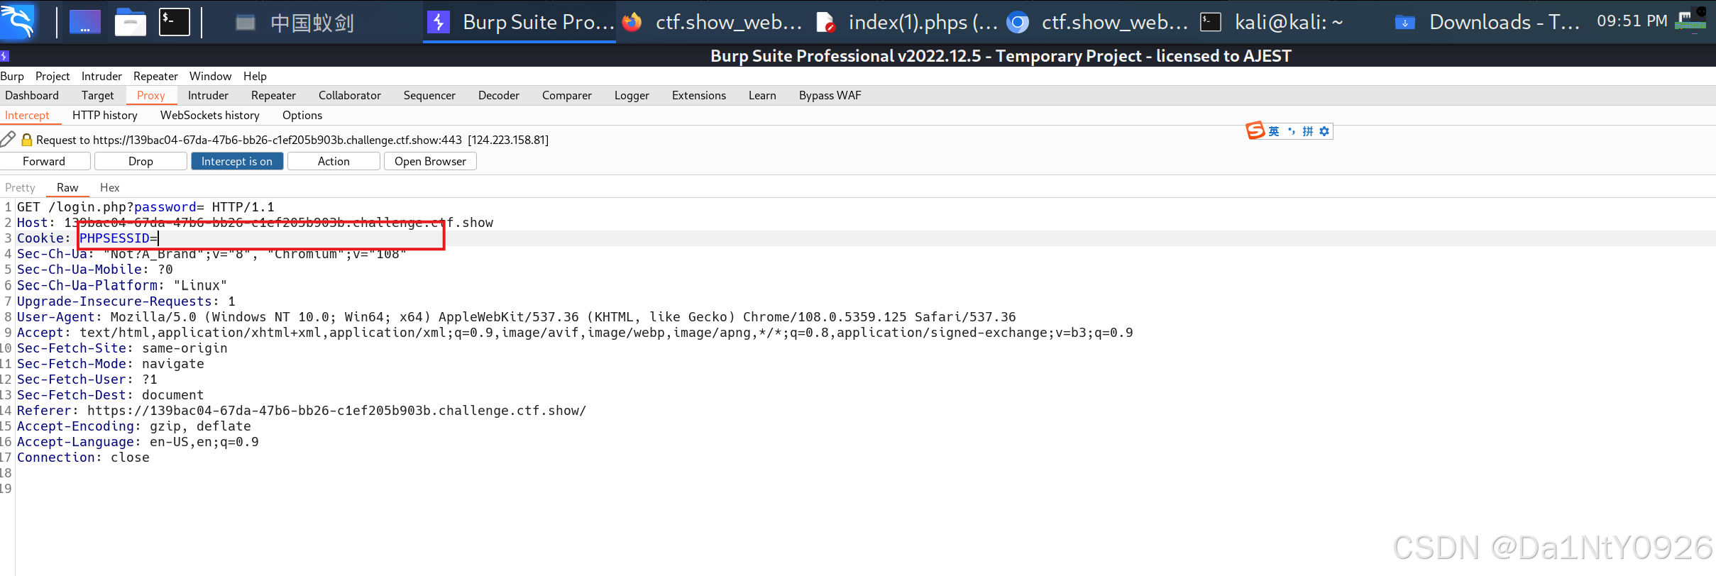Toggle the Intercept is on button
The image size is (1716, 576).
(x=237, y=161)
